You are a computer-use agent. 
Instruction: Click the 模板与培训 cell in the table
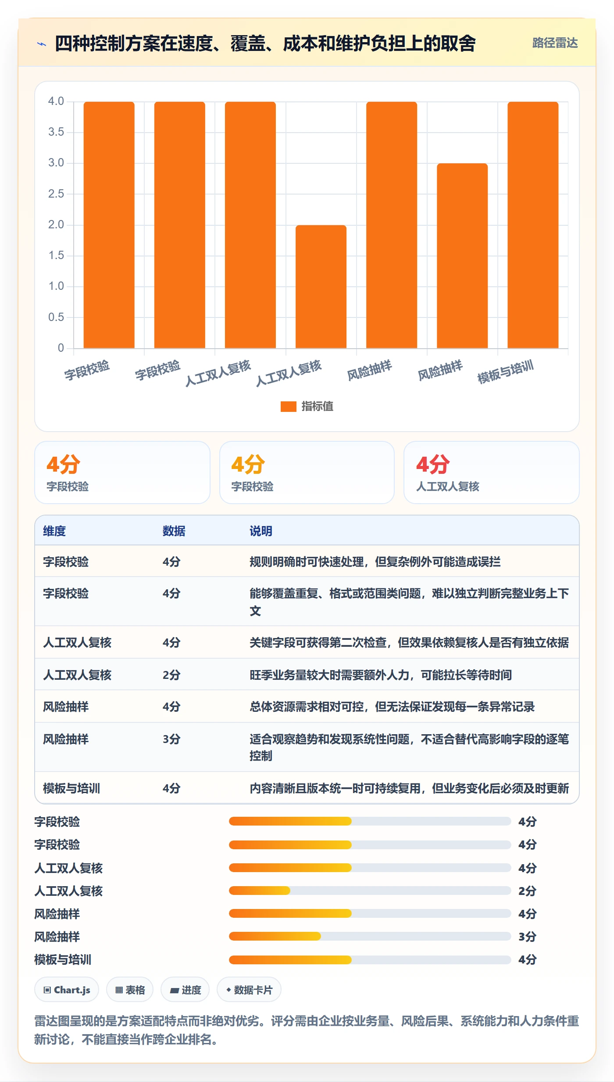pos(71,788)
